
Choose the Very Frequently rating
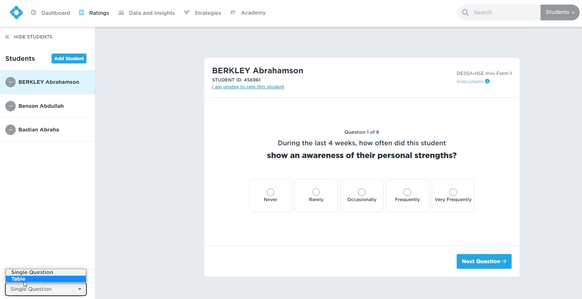pyautogui.click(x=453, y=192)
